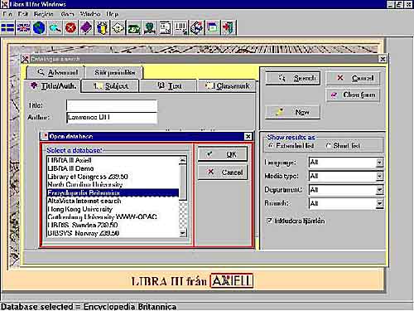Click the Search button
The height and width of the screenshot is (311, 414).
pos(293,78)
